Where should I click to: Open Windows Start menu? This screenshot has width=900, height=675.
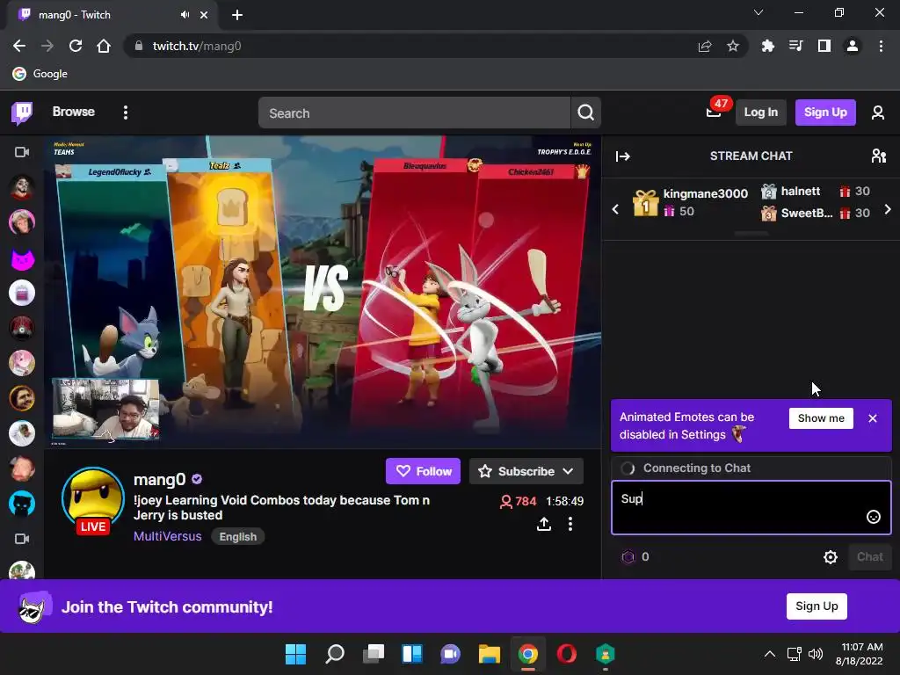coord(295,654)
